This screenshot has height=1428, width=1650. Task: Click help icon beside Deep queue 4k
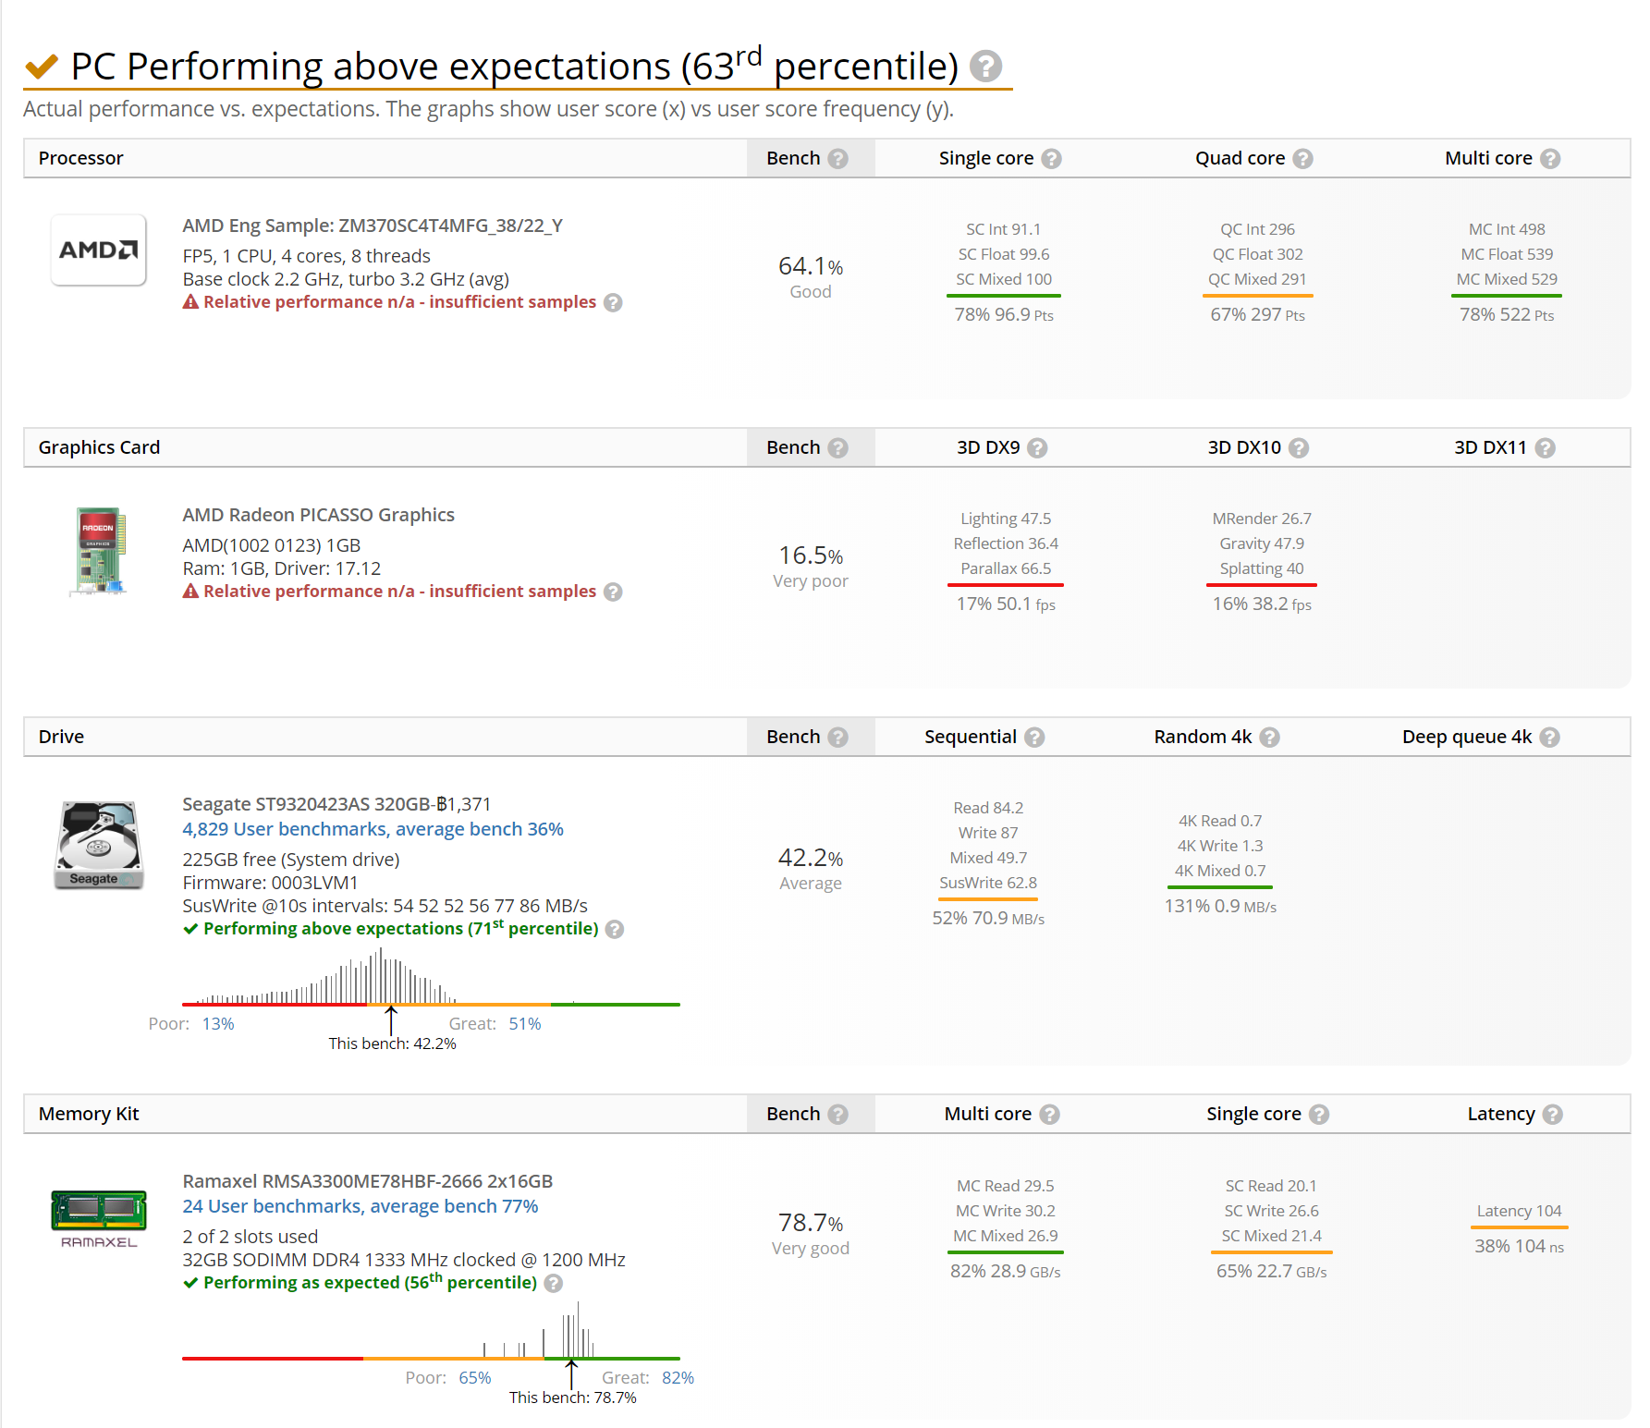1550,738
